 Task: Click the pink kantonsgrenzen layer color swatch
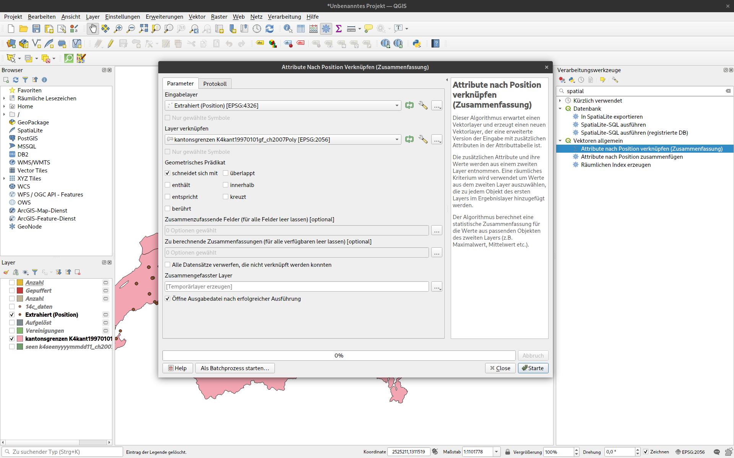20,339
